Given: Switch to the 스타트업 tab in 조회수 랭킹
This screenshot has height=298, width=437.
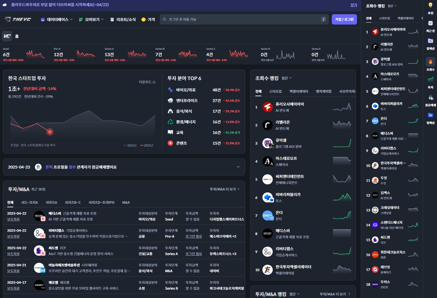Looking at the screenshot, I should tap(276, 91).
